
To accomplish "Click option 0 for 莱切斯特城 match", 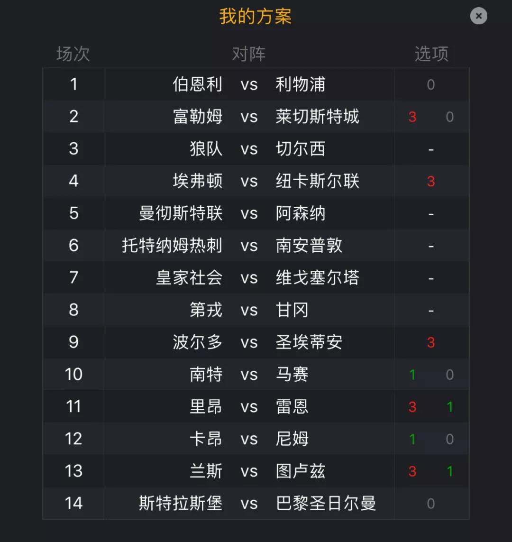I will coord(449,117).
